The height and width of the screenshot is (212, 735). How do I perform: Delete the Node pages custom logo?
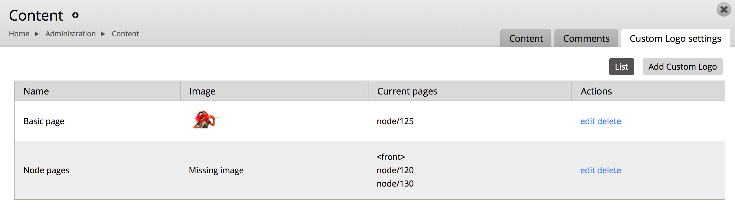[609, 170]
